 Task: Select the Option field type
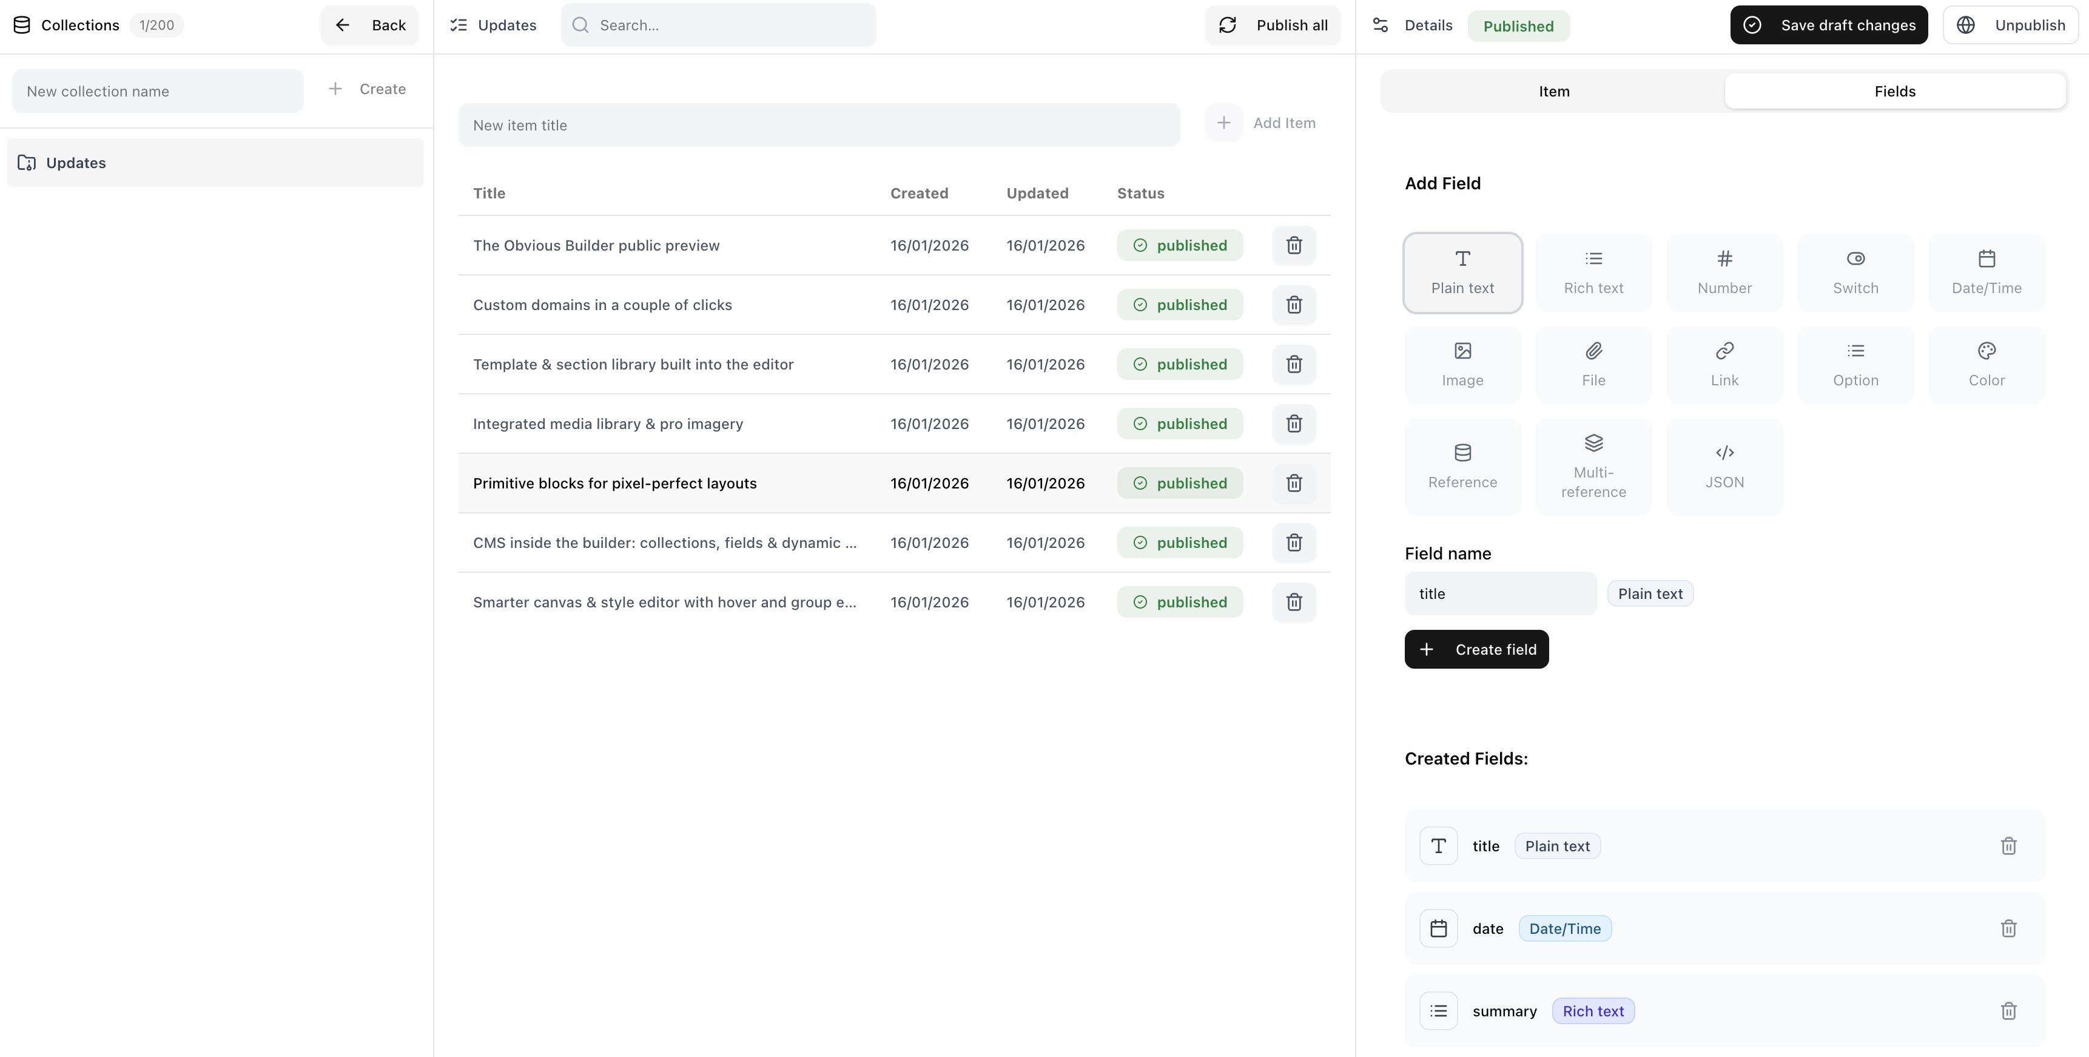(x=1855, y=364)
